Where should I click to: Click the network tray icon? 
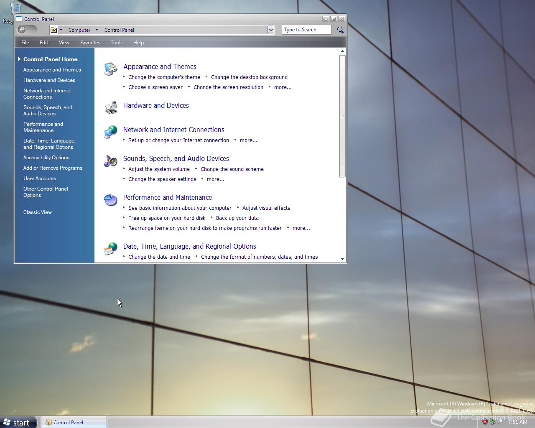click(x=493, y=422)
